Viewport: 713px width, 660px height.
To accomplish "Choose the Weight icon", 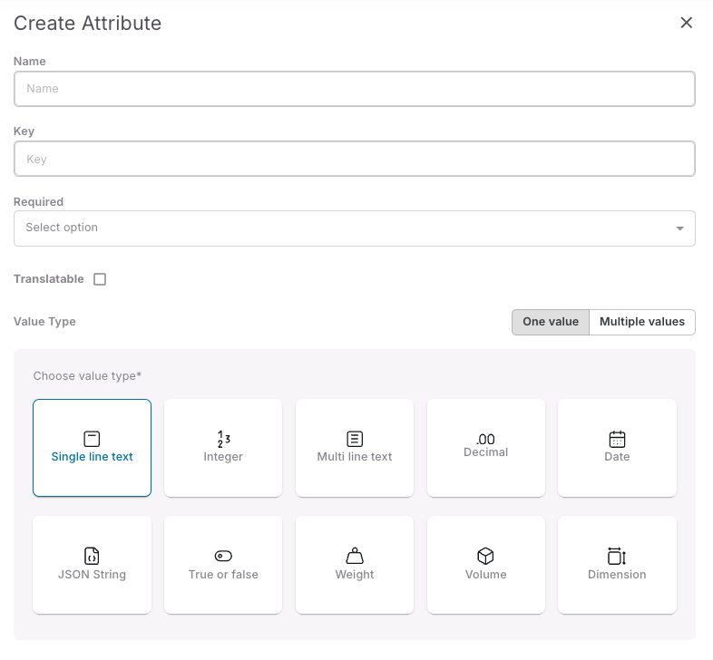I will coord(355,556).
